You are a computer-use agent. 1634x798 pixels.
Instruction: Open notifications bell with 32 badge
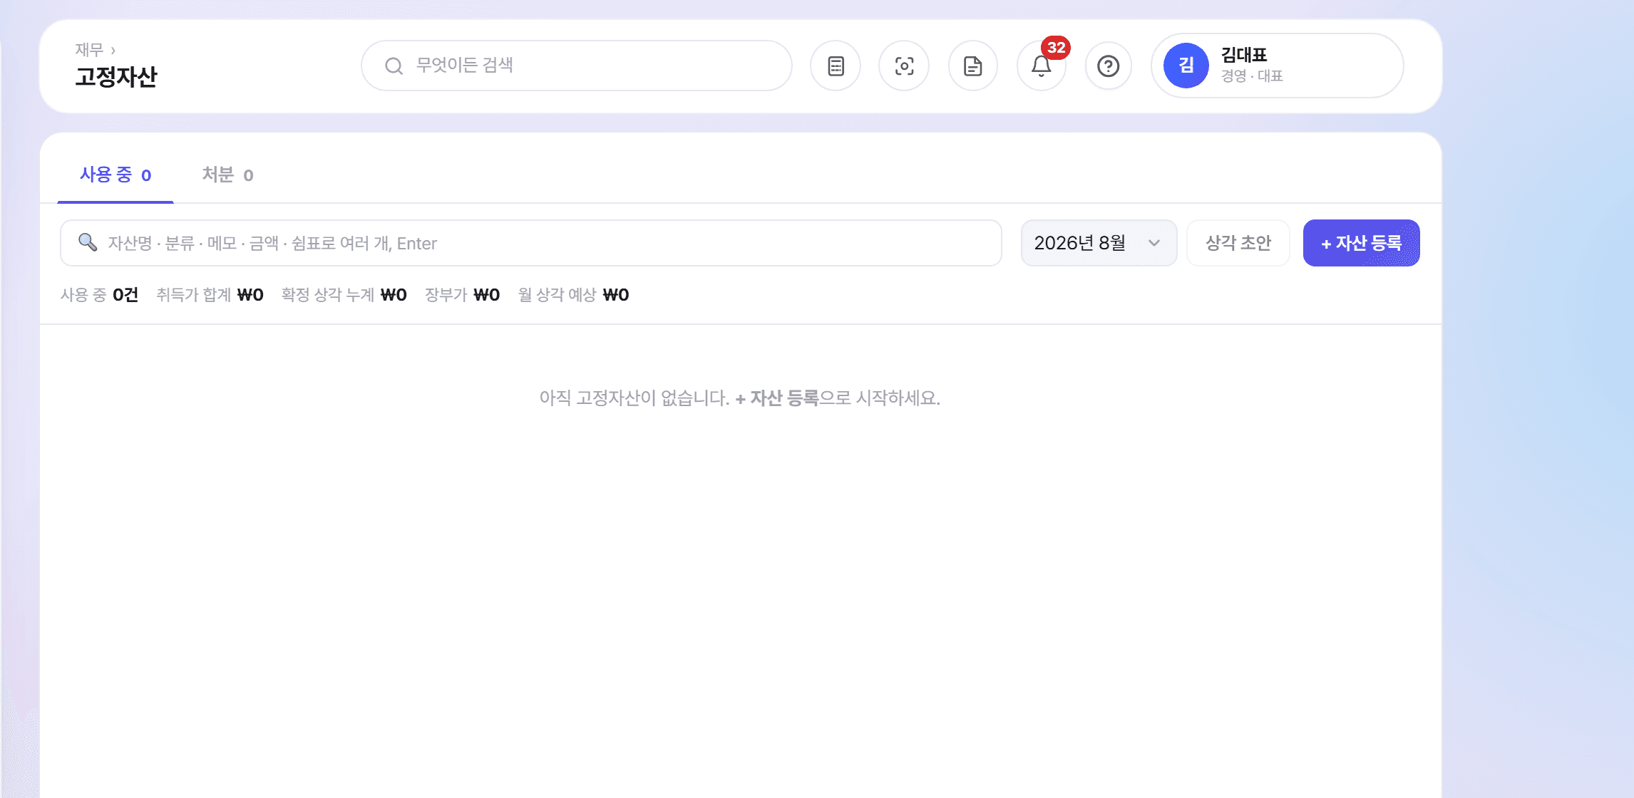pos(1042,66)
